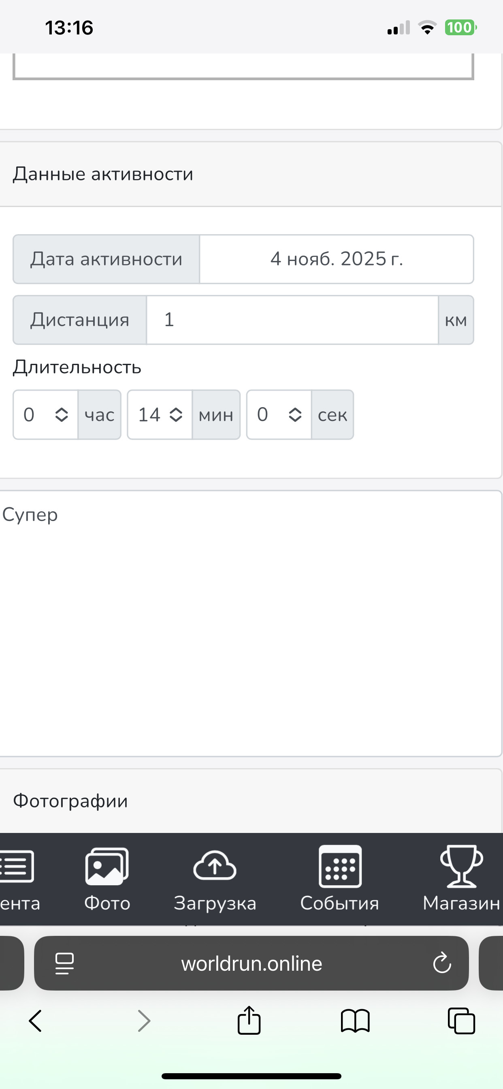503x1089 pixels.
Task: Go back with Safari back arrow
Action: (35, 1021)
